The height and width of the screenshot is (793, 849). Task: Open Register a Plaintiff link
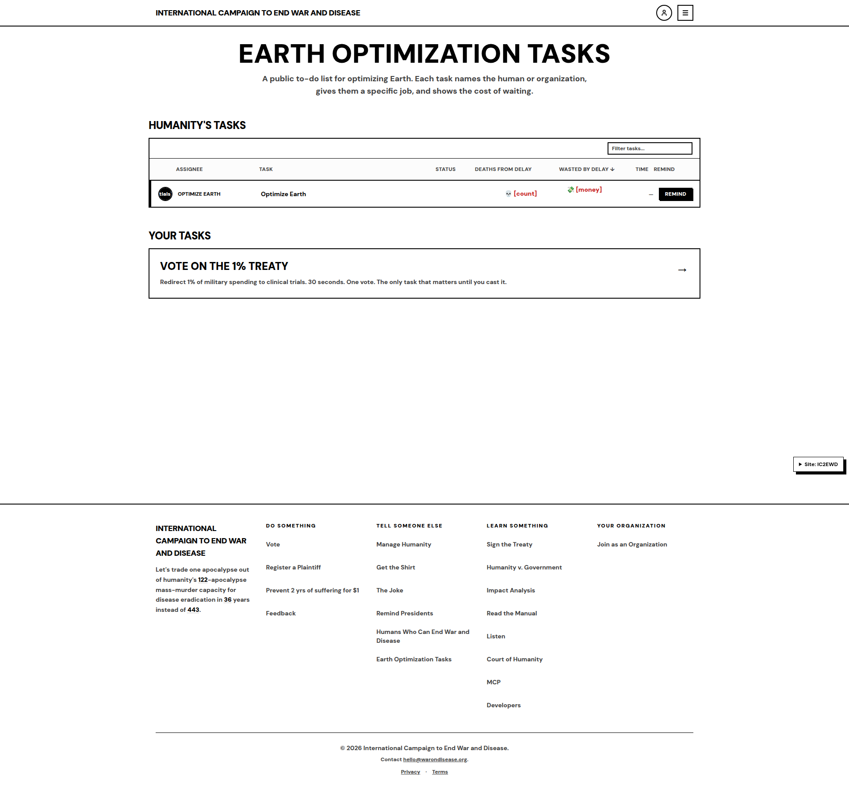(293, 567)
